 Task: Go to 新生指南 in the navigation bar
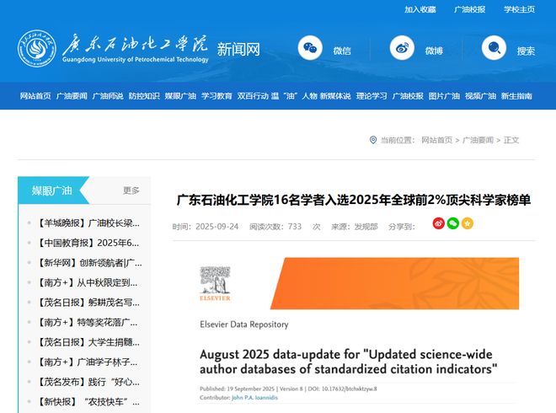pos(516,96)
